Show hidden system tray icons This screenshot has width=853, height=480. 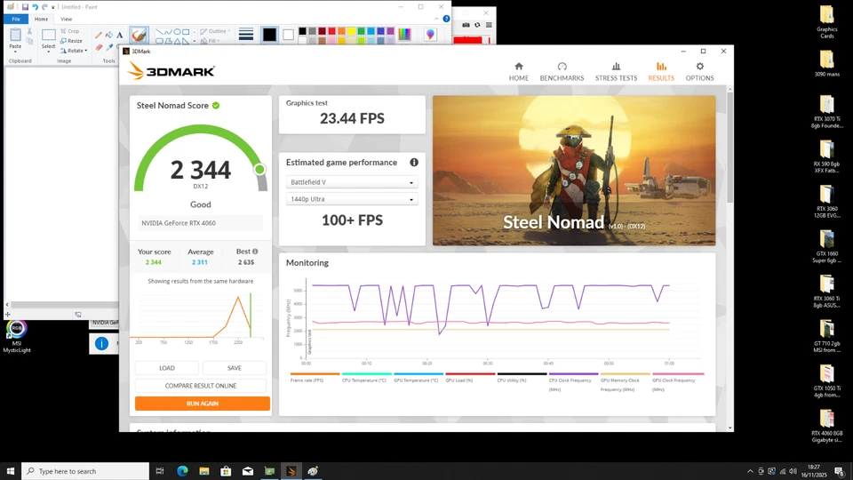pos(750,471)
